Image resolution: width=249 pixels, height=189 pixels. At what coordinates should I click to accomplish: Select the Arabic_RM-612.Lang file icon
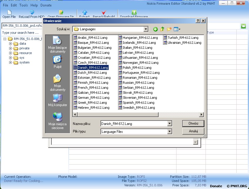coord(75,38)
